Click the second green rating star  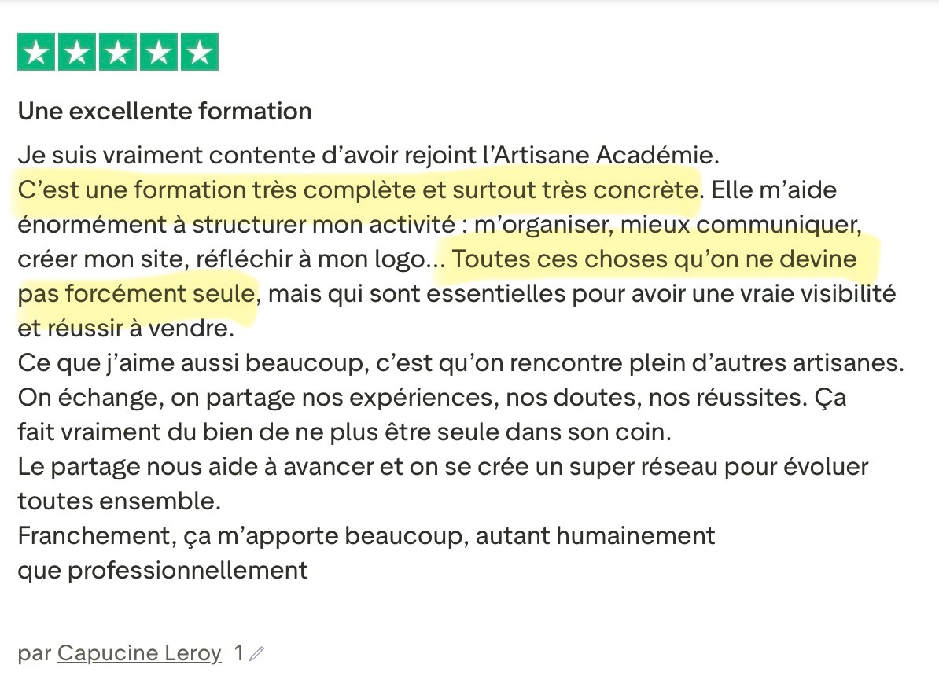coord(77,53)
